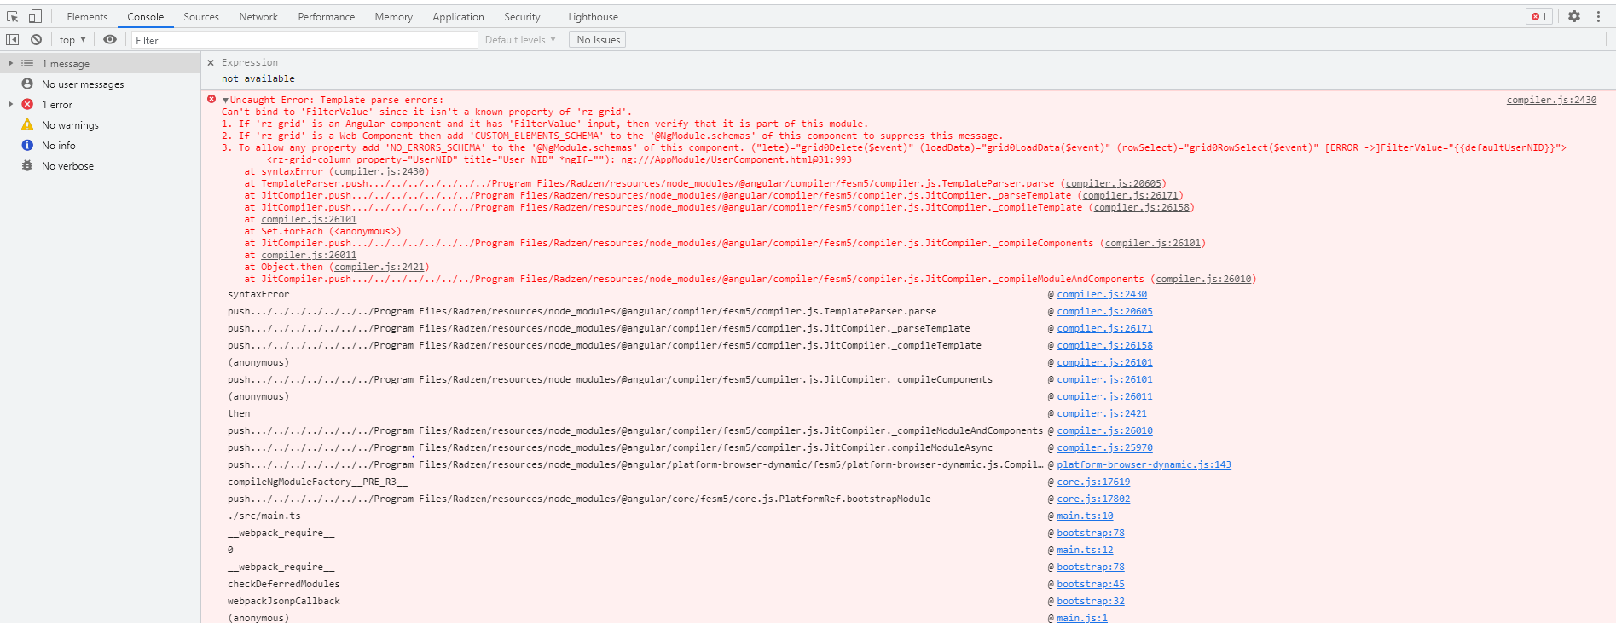
Task: Switch to the Network tab
Action: (258, 17)
